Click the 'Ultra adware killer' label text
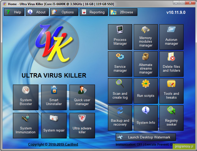The image size is (197, 151). [82, 130]
